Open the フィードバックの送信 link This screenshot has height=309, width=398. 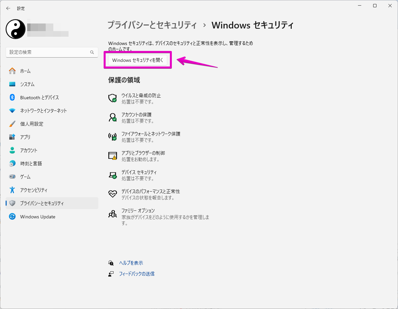(x=136, y=274)
